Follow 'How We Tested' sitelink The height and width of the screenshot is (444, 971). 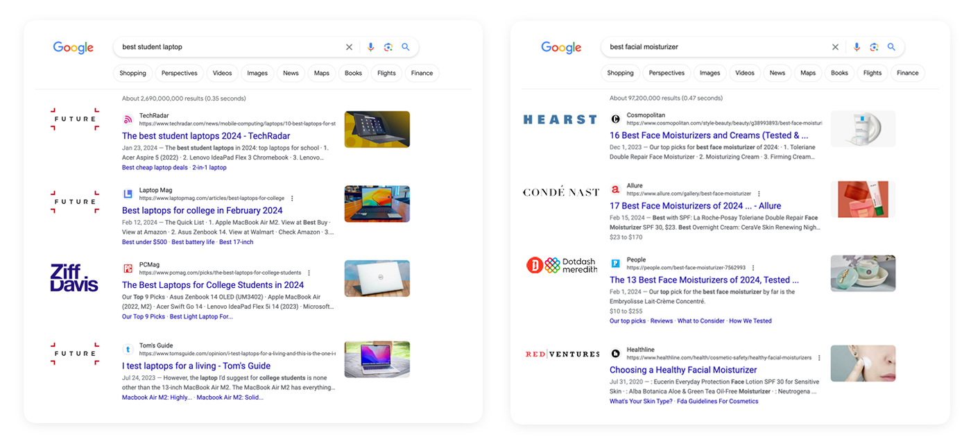750,321
